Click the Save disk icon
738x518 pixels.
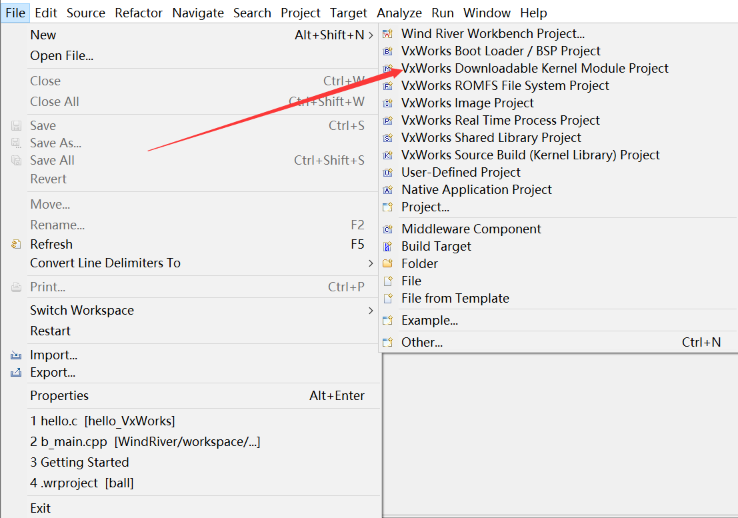pyautogui.click(x=16, y=125)
